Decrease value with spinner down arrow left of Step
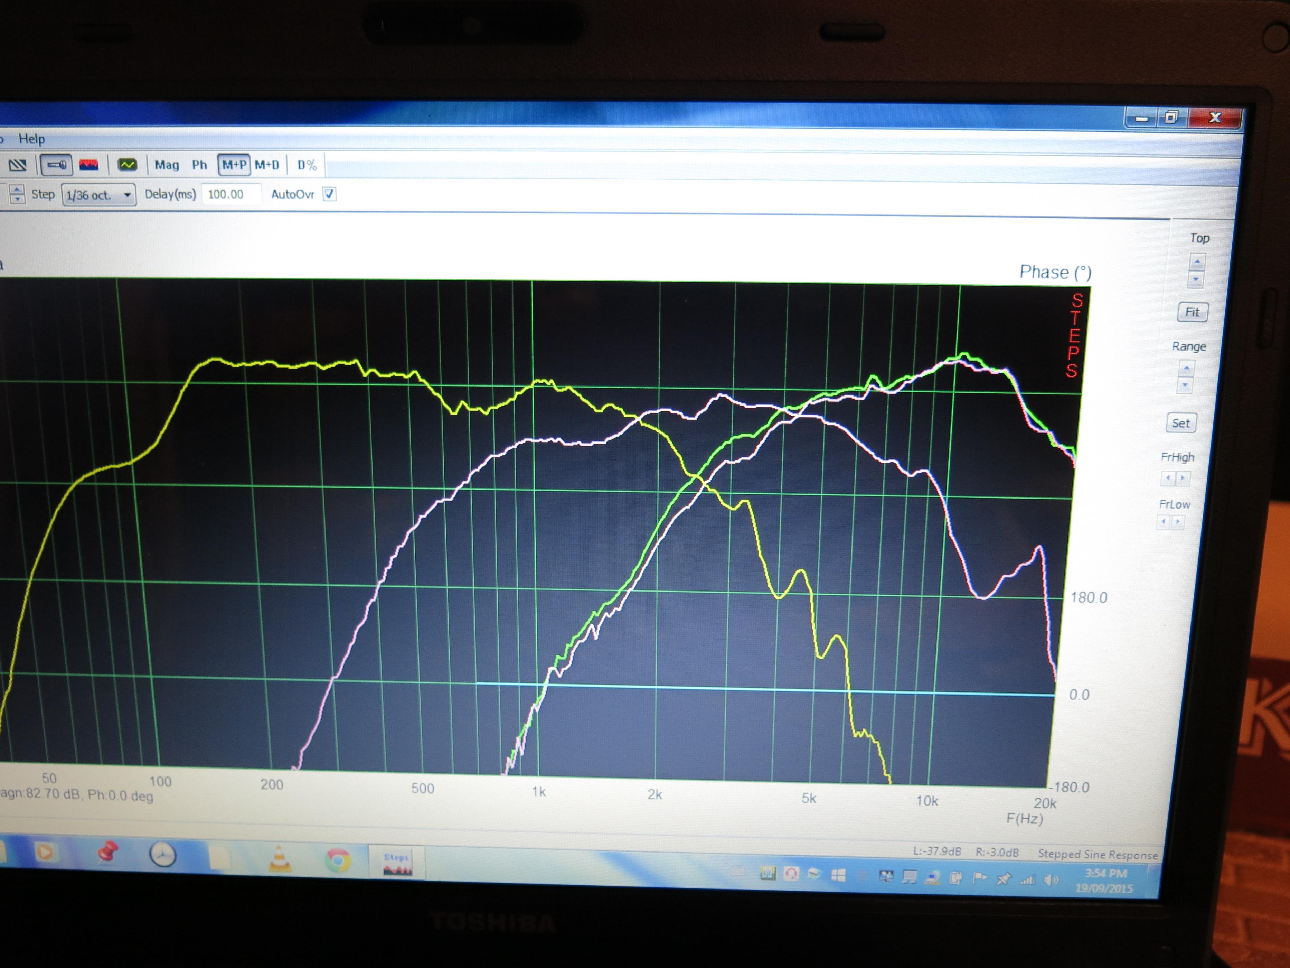 click(18, 199)
